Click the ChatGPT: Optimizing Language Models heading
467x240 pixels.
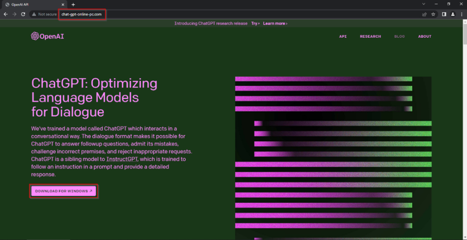tap(94, 97)
